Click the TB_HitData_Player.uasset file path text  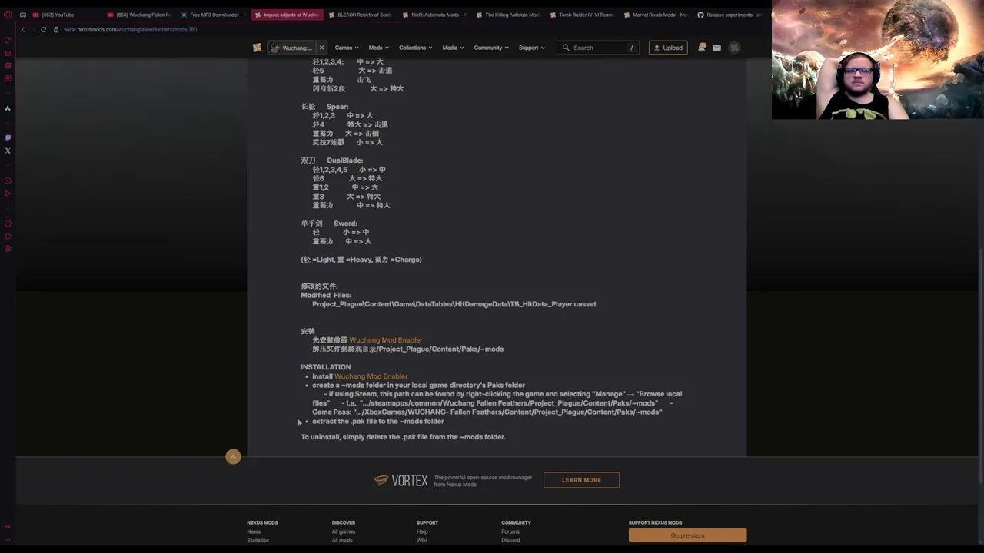click(454, 304)
